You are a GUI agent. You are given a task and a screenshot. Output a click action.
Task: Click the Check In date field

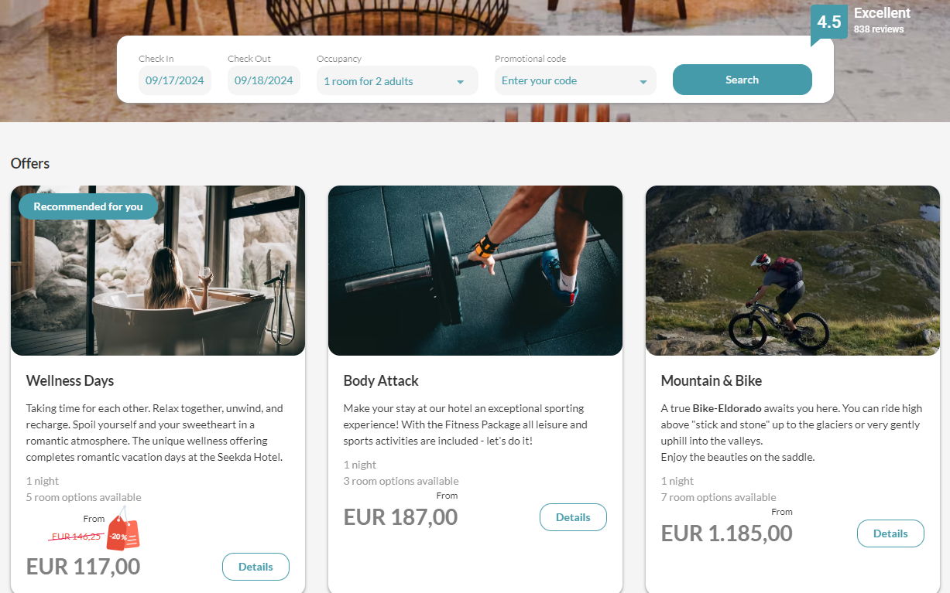[175, 80]
